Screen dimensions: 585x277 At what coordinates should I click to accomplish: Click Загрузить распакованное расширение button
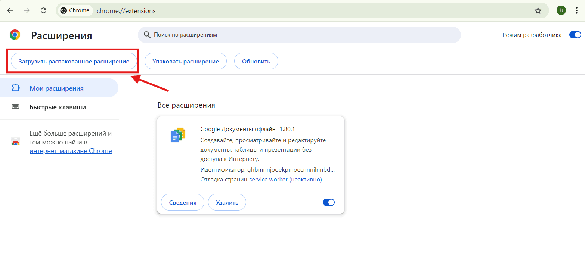click(74, 61)
